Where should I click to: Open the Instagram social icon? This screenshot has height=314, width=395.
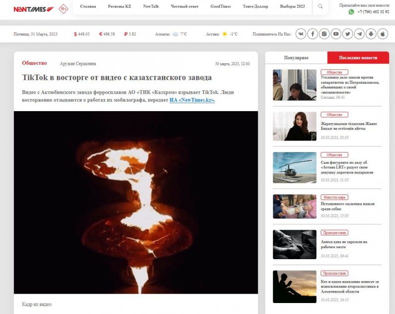coord(324,34)
